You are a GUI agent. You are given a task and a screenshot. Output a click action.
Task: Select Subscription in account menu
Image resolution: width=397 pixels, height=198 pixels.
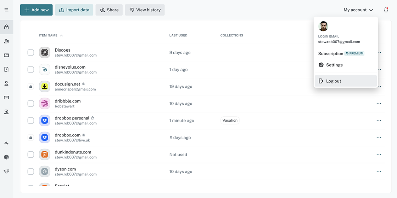click(331, 53)
